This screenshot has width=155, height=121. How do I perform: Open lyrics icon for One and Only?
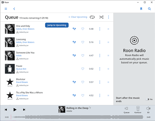coord(74,29)
